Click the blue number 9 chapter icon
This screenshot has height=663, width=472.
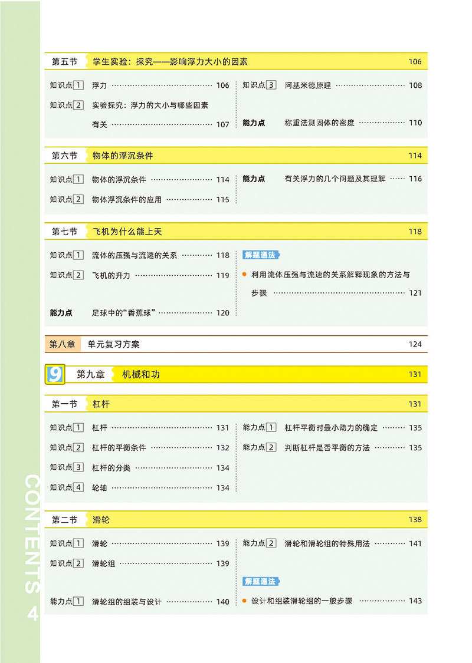(x=55, y=374)
